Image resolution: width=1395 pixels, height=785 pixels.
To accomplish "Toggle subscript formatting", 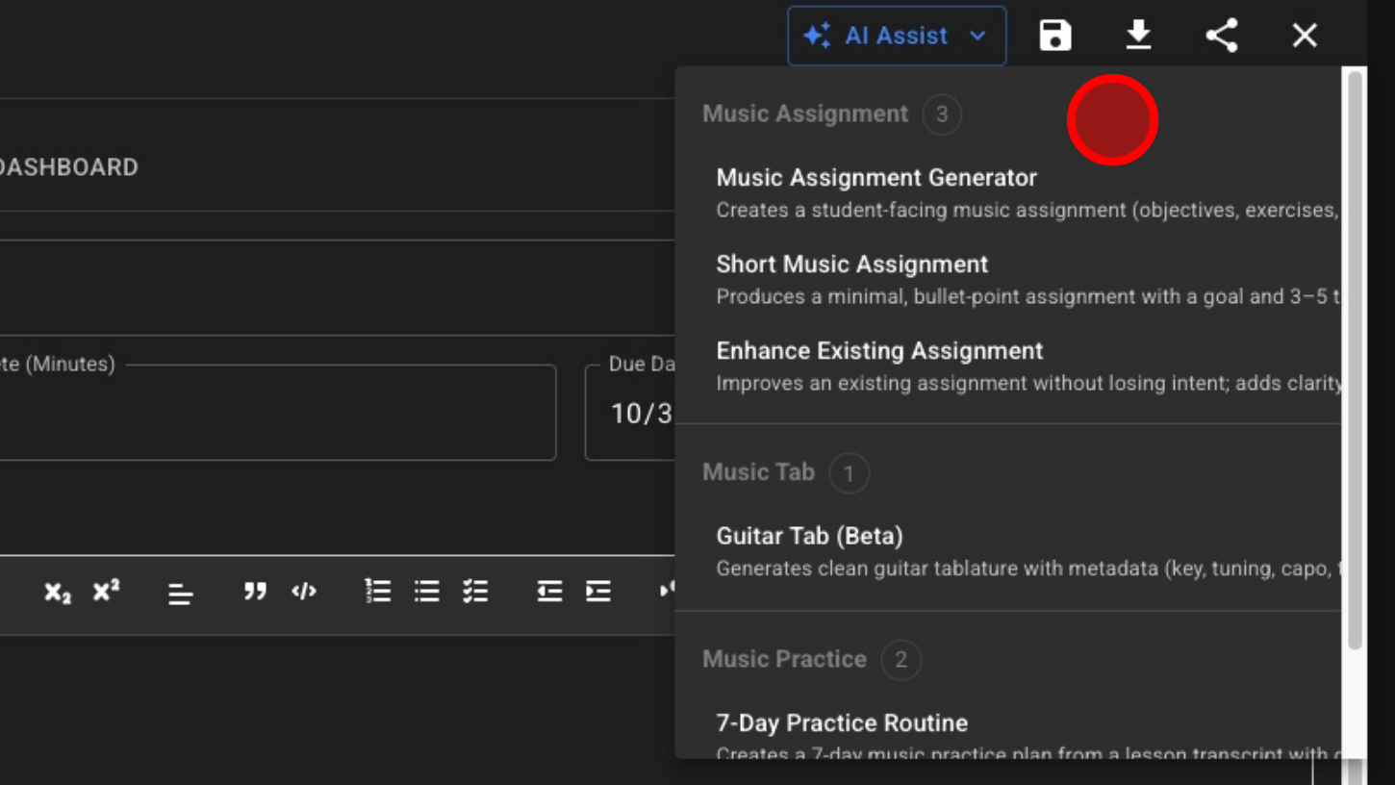I will pos(58,592).
